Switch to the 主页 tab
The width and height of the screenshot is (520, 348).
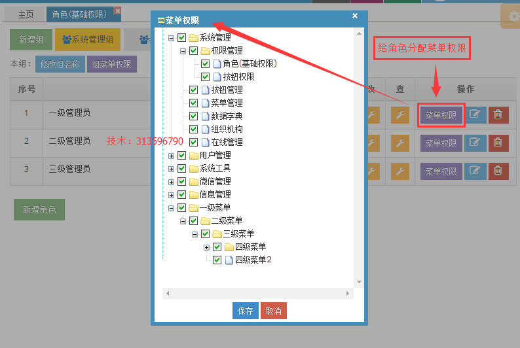pyautogui.click(x=26, y=14)
